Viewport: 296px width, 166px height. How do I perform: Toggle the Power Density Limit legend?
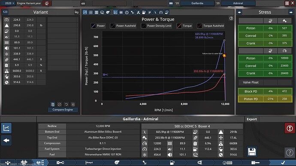(157, 26)
